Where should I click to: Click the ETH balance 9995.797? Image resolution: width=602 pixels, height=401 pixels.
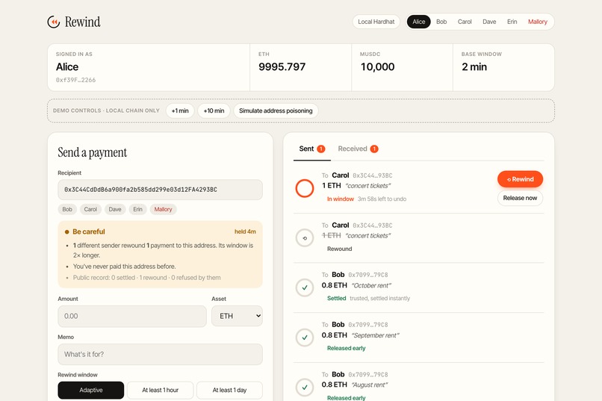282,66
